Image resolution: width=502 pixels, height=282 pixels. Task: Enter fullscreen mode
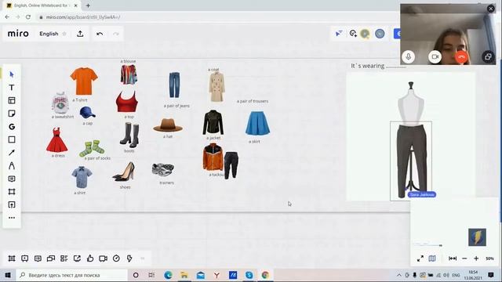click(x=420, y=258)
